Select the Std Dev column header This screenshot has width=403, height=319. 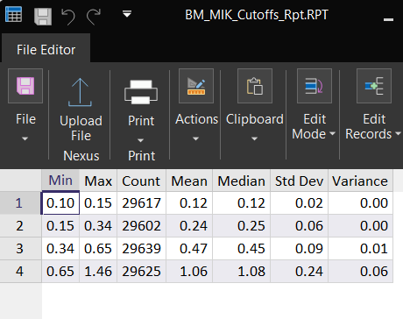299,181
